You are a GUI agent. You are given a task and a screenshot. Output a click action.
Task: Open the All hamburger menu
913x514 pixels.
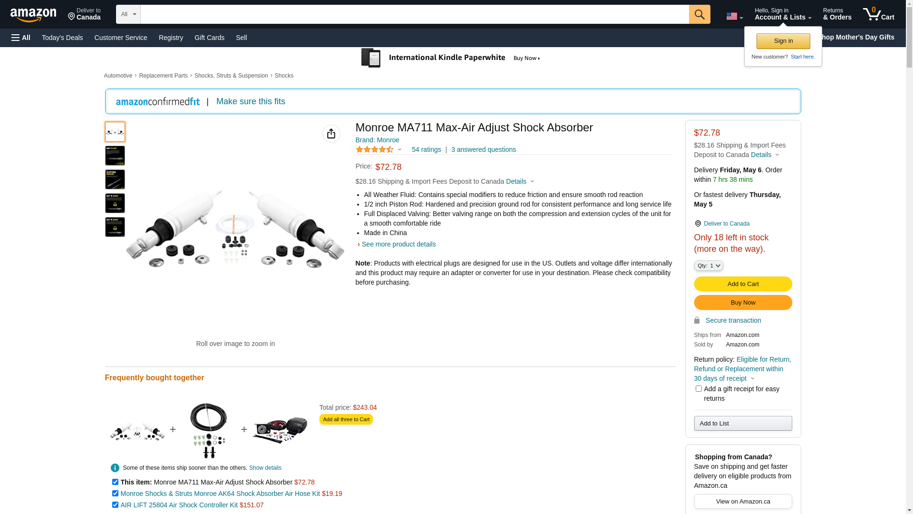[x=21, y=38]
